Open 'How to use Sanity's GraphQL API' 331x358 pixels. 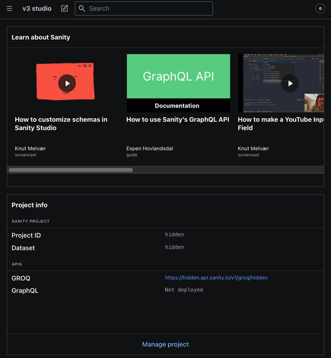point(178,119)
